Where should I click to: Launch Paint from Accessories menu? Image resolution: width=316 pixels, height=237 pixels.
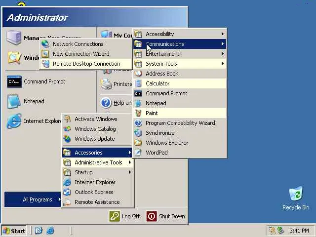coord(180,113)
